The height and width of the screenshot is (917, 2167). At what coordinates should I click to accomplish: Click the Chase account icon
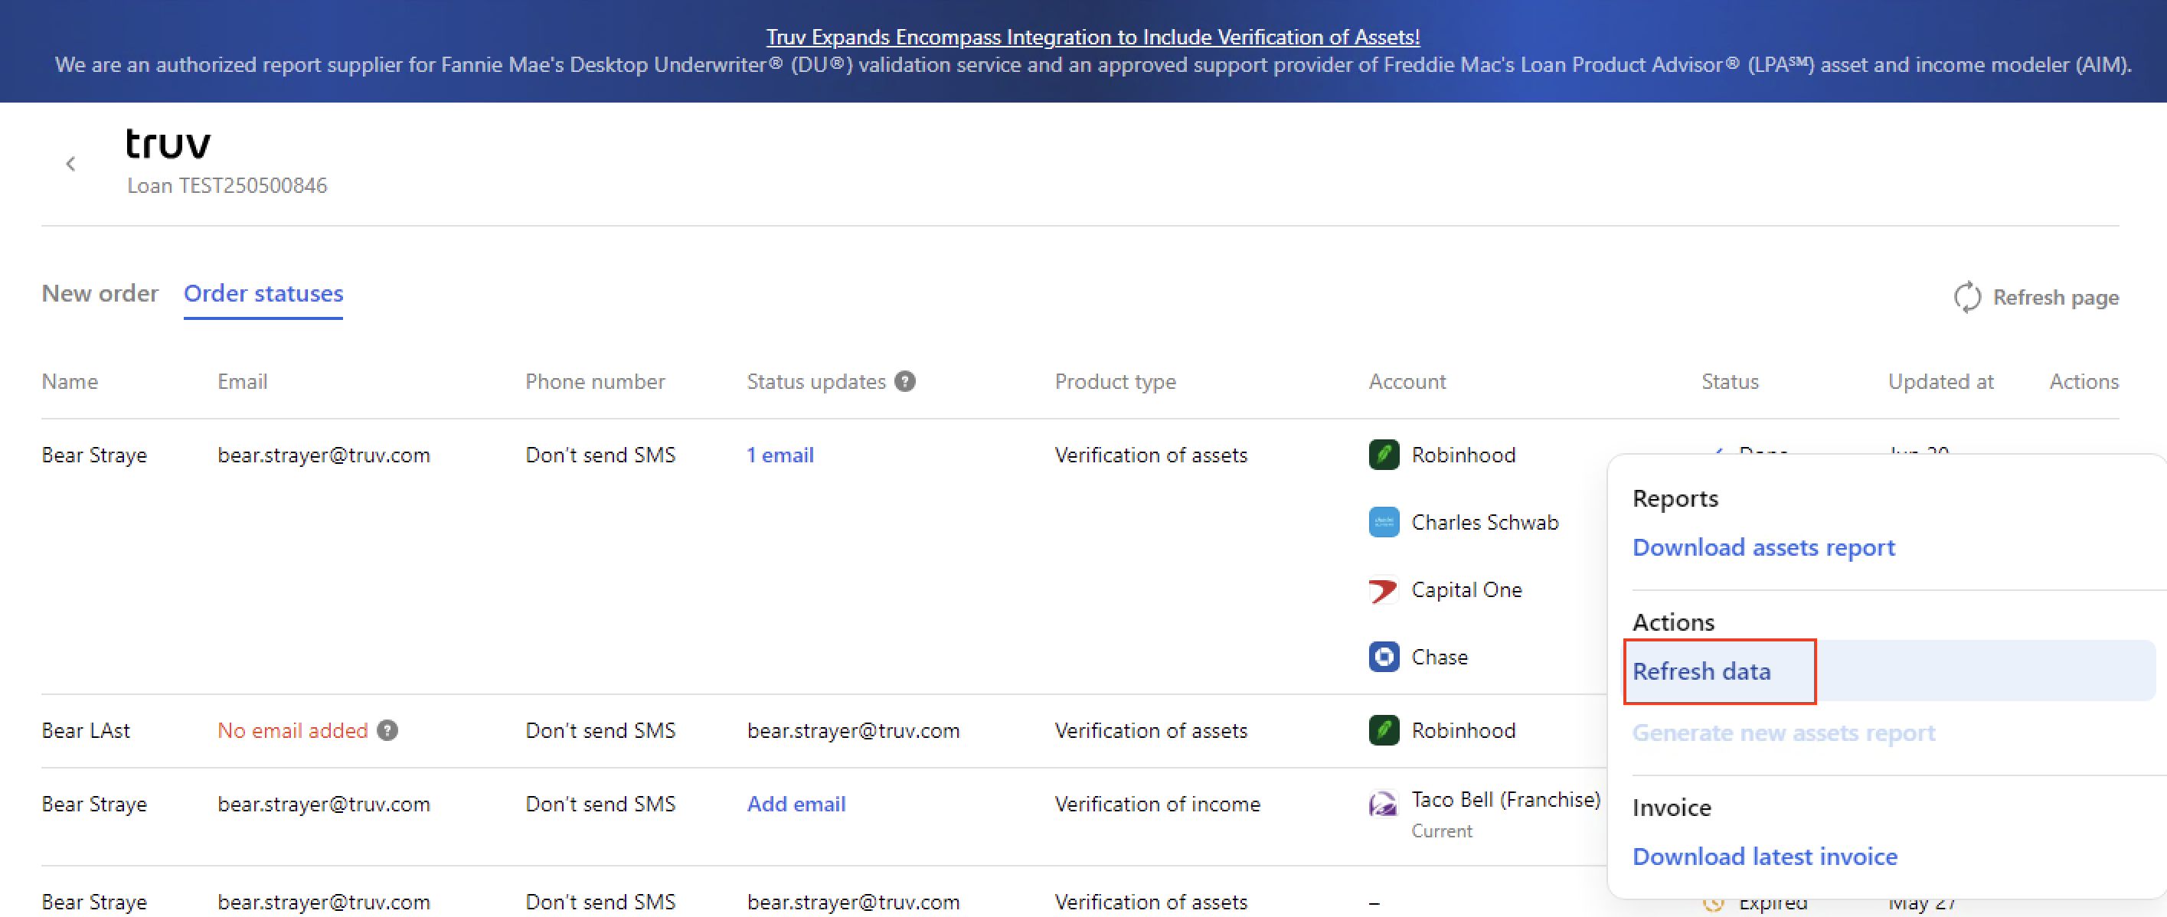(1384, 657)
